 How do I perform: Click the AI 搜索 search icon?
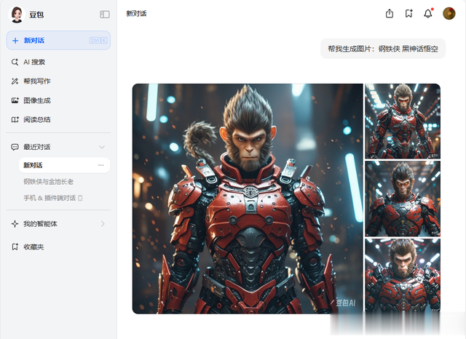(15, 62)
